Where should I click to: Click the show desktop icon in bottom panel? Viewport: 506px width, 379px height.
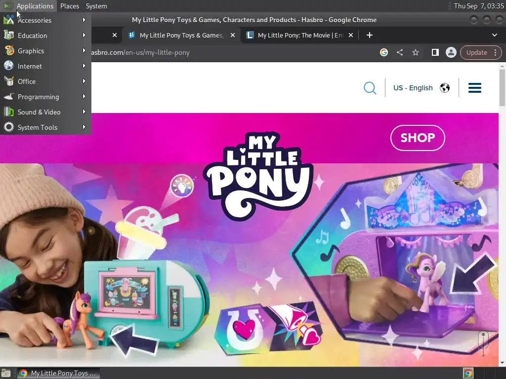pos(6,373)
